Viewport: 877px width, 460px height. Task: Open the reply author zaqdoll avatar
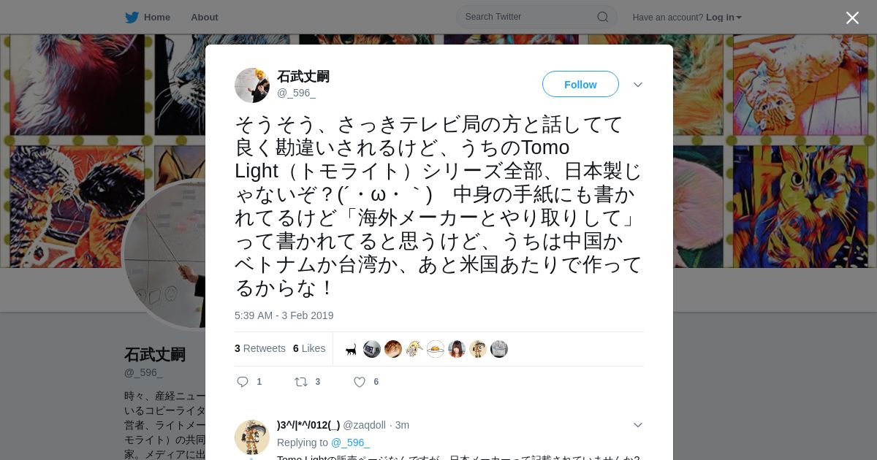(252, 437)
